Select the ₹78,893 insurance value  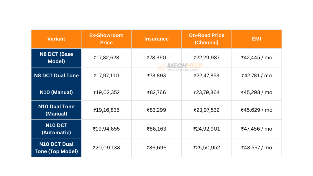(x=156, y=76)
